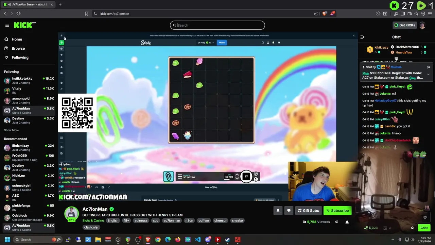Select the Slots & Casino category link
The height and width of the screenshot is (245, 435).
click(x=93, y=220)
